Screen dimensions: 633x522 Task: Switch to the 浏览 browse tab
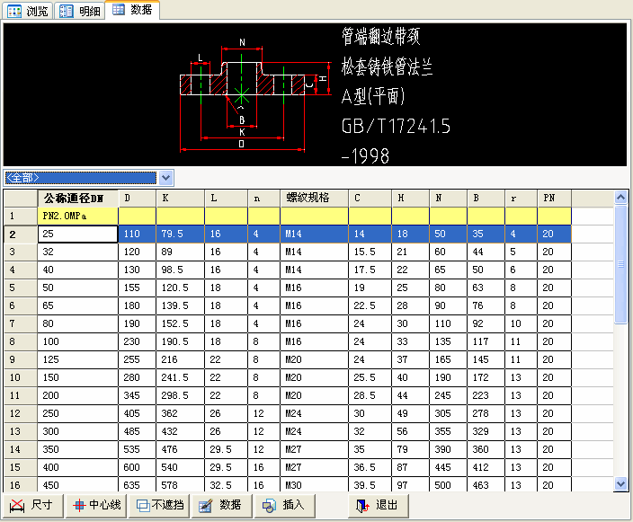coord(28,11)
